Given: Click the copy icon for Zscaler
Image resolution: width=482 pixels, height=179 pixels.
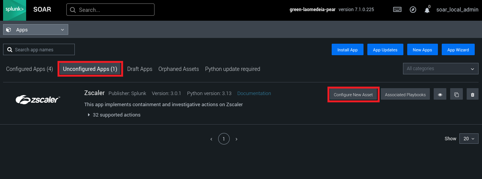Looking at the screenshot, I should [456, 95].
